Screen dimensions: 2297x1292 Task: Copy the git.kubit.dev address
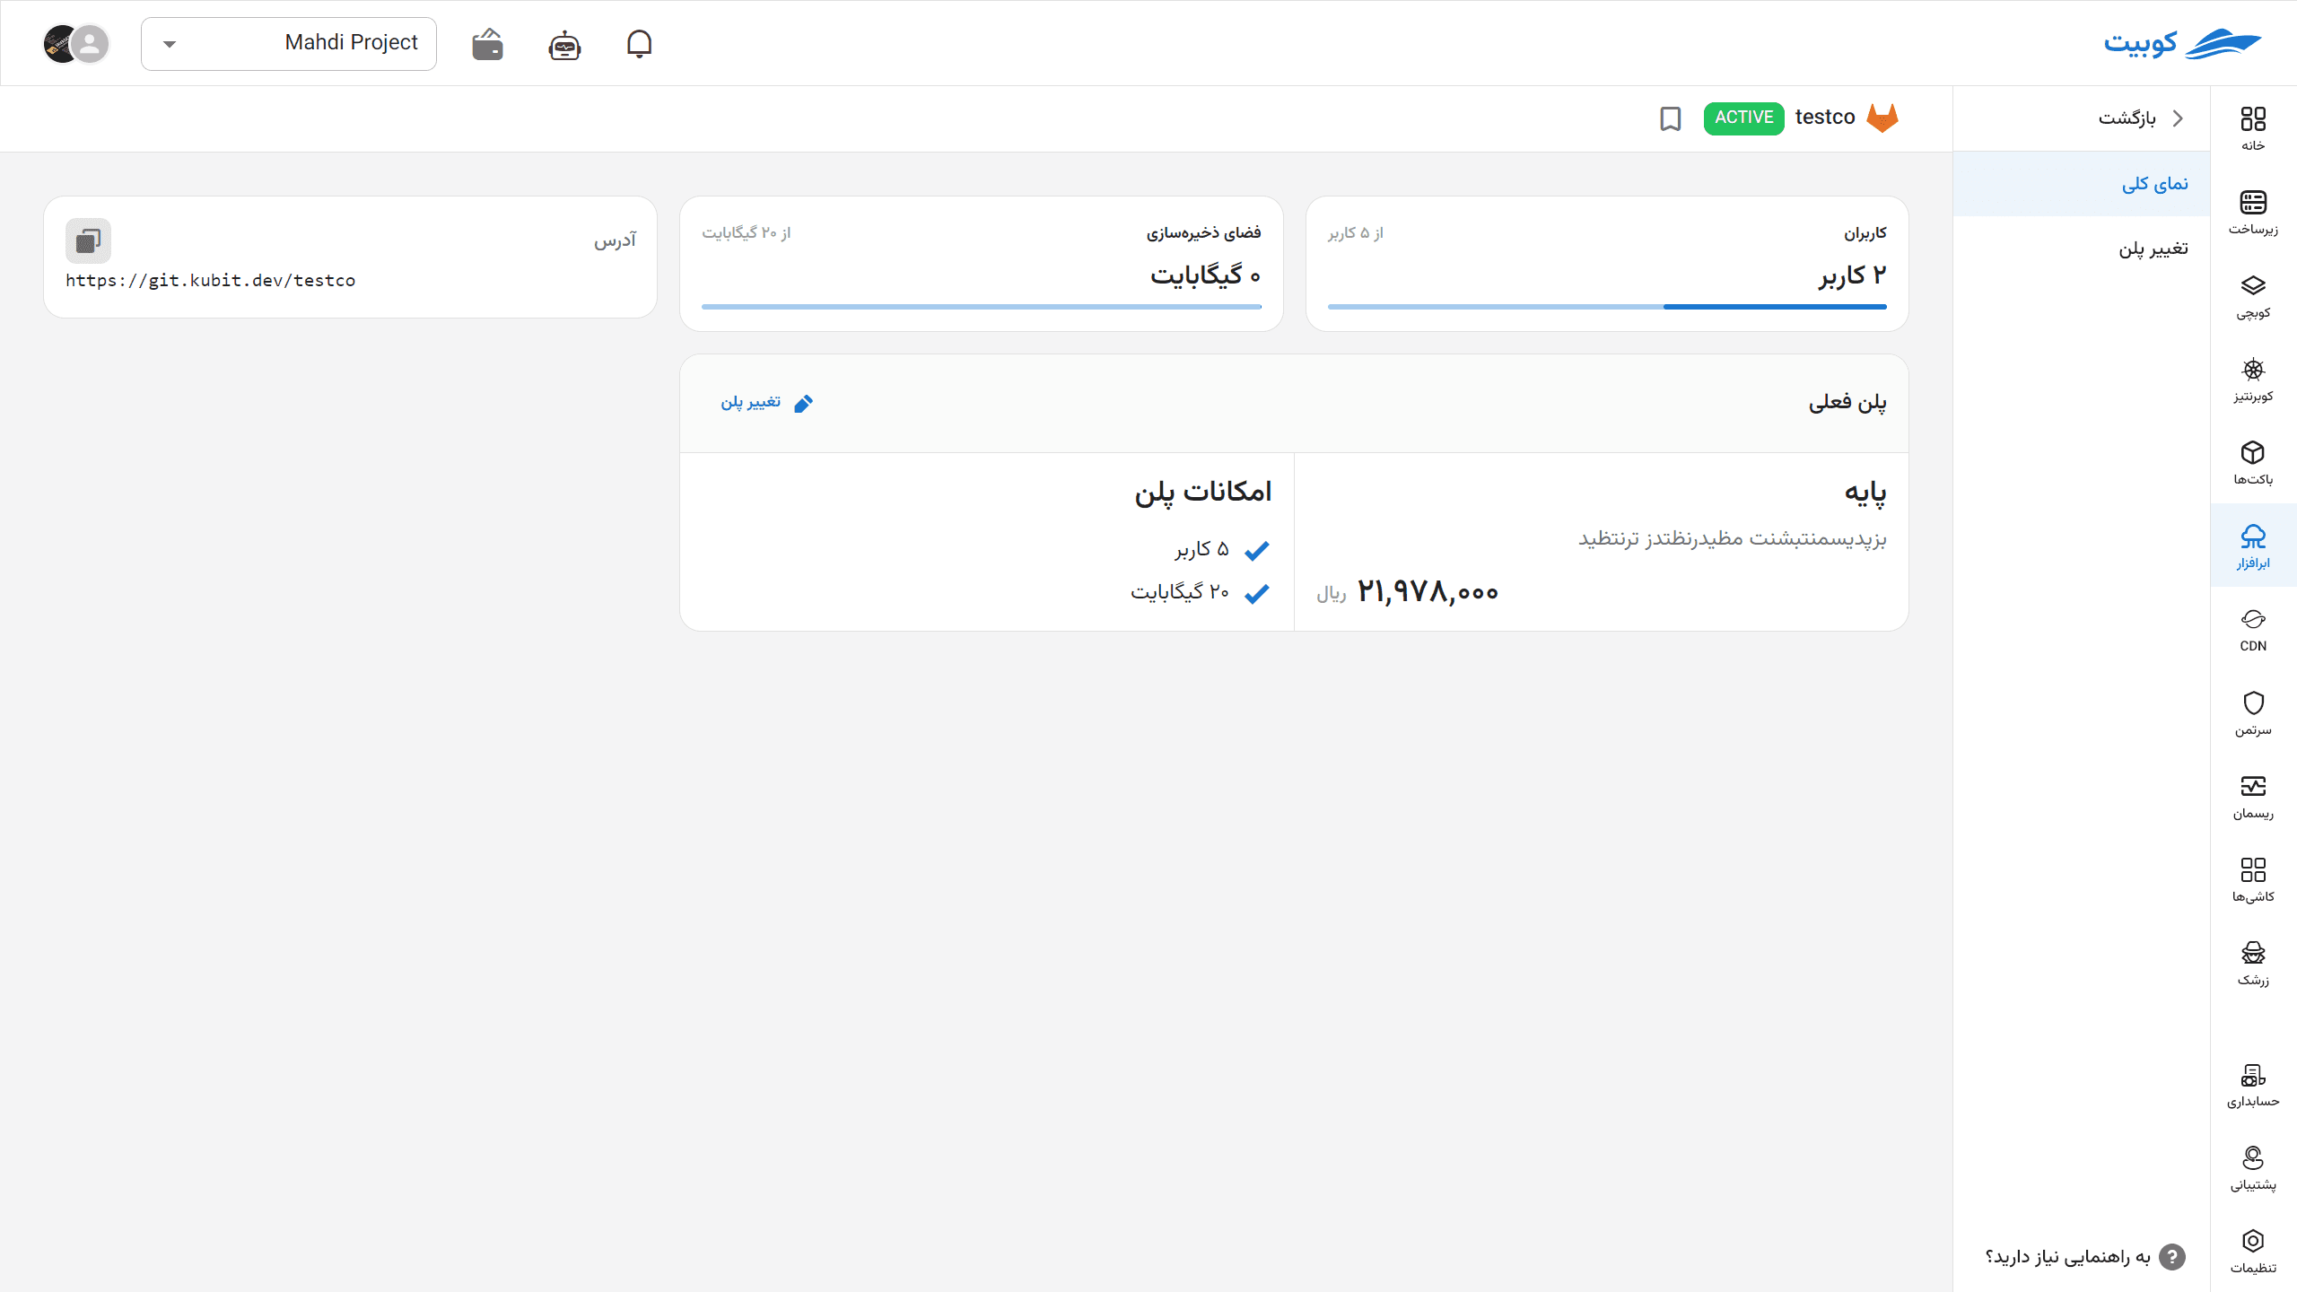click(x=88, y=240)
